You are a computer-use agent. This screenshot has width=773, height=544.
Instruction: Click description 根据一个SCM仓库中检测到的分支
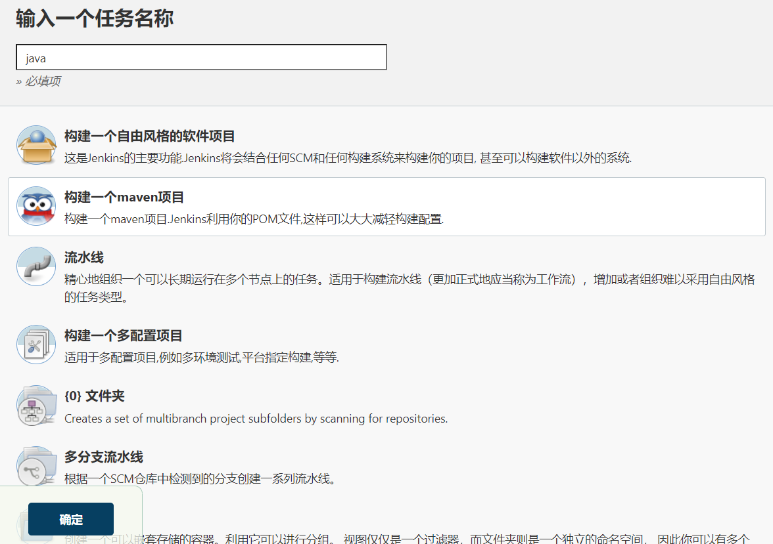(200, 478)
